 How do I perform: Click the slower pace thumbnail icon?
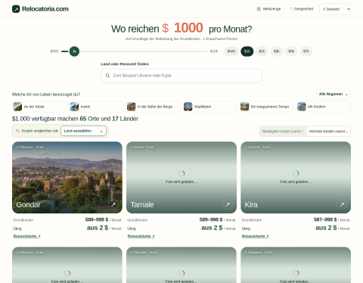(245, 107)
